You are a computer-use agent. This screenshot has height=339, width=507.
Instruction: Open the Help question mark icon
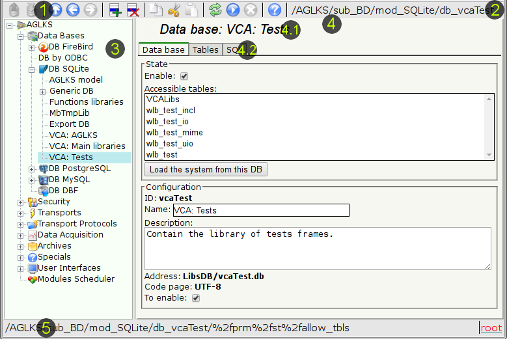coord(275,10)
